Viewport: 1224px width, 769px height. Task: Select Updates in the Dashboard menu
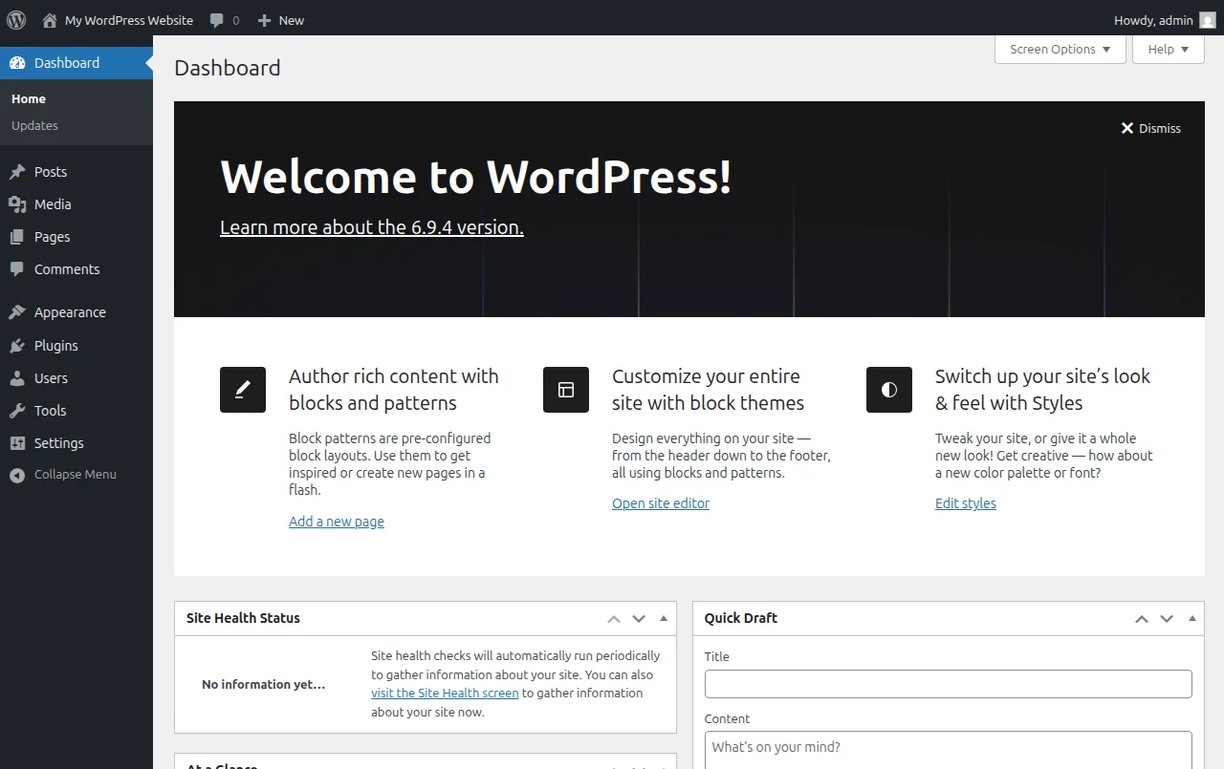coord(34,125)
